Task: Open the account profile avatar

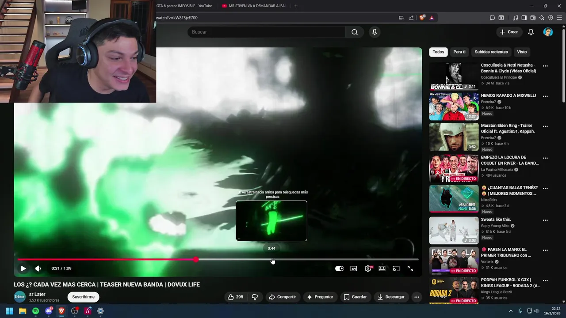Action: click(x=548, y=32)
